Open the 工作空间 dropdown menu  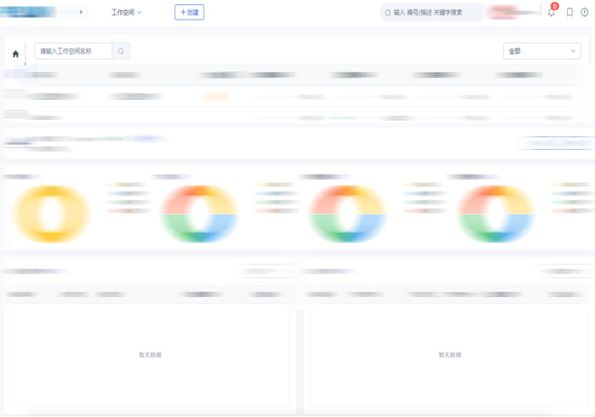click(126, 13)
